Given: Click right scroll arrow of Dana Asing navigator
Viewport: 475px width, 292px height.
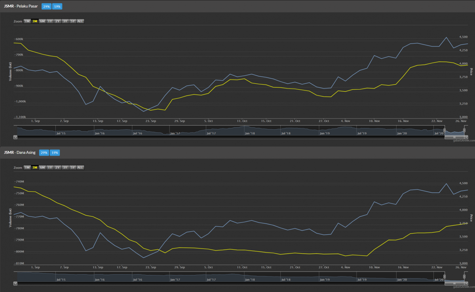Looking at the screenshot, I should tap(466, 283).
